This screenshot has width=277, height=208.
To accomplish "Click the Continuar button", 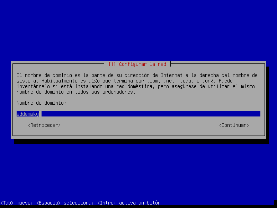I will pyautogui.click(x=234, y=125).
